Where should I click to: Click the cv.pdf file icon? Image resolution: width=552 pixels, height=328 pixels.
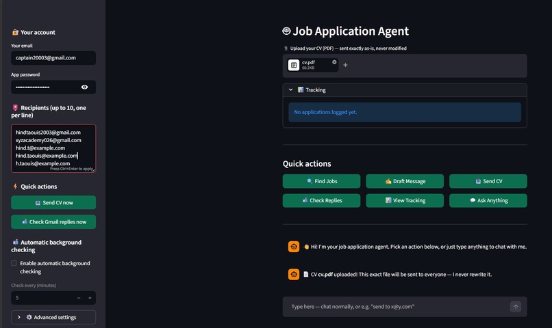294,65
